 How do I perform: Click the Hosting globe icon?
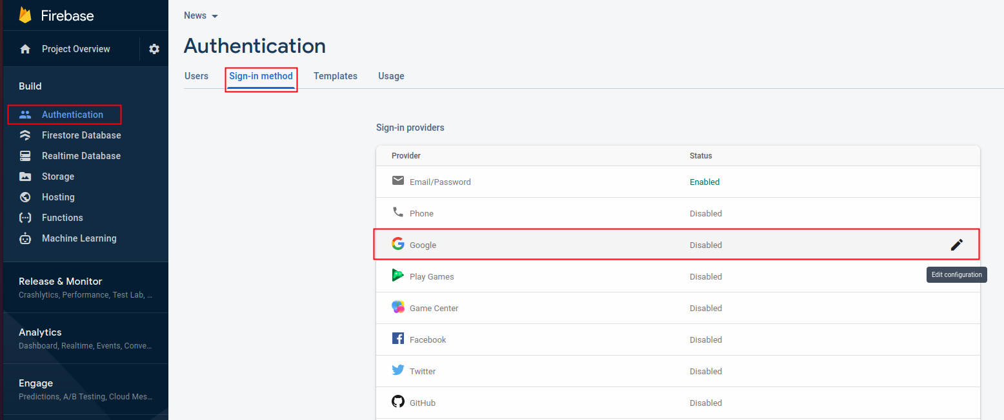point(25,197)
